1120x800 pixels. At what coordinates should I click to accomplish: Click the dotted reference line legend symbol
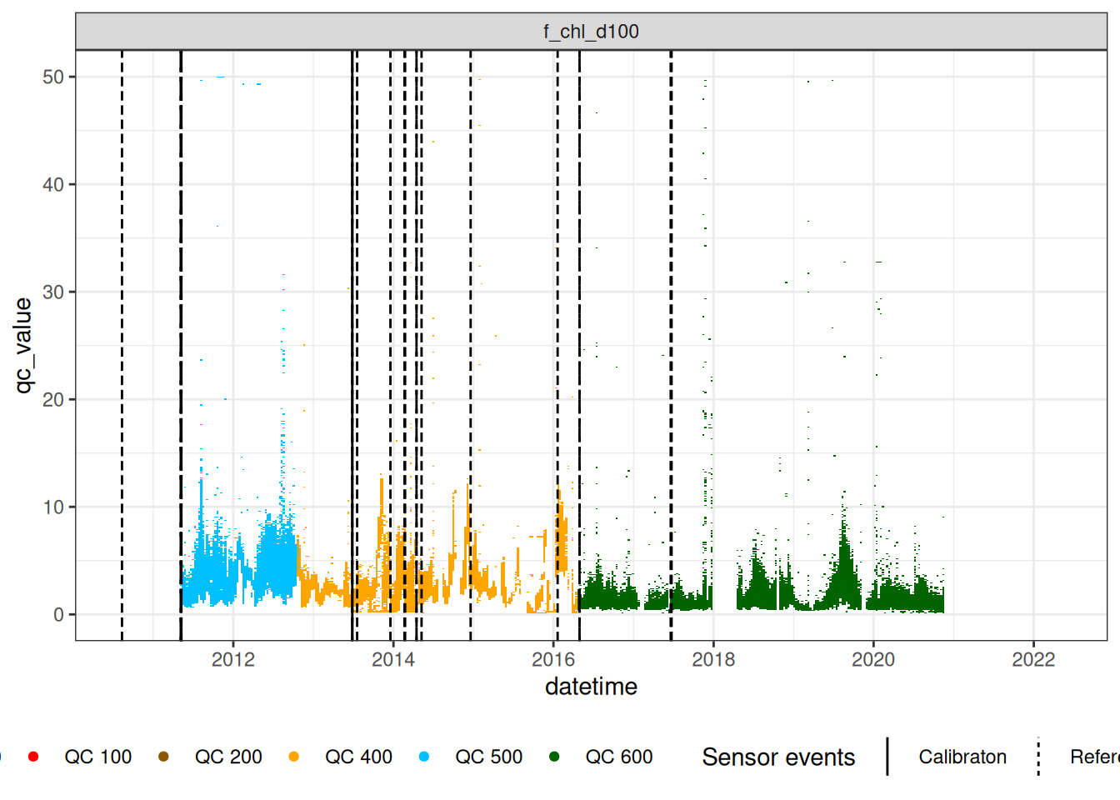[1038, 757]
